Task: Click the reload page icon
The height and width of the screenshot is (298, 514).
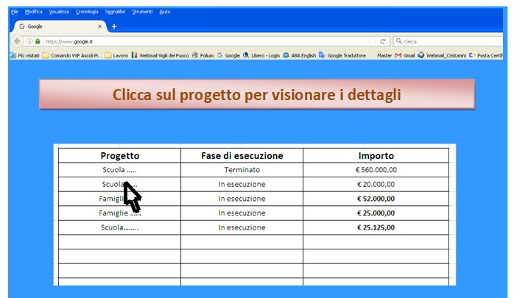Action: point(383,41)
